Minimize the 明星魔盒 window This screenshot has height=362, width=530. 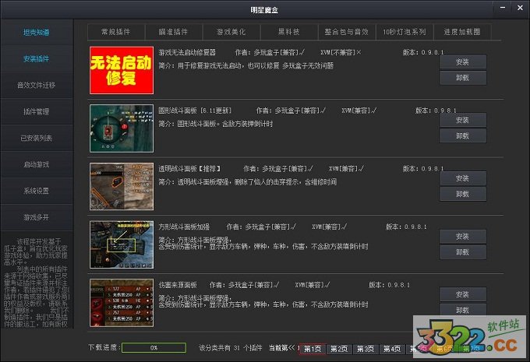pyautogui.click(x=503, y=8)
